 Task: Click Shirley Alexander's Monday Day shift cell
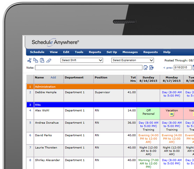point(172,163)
